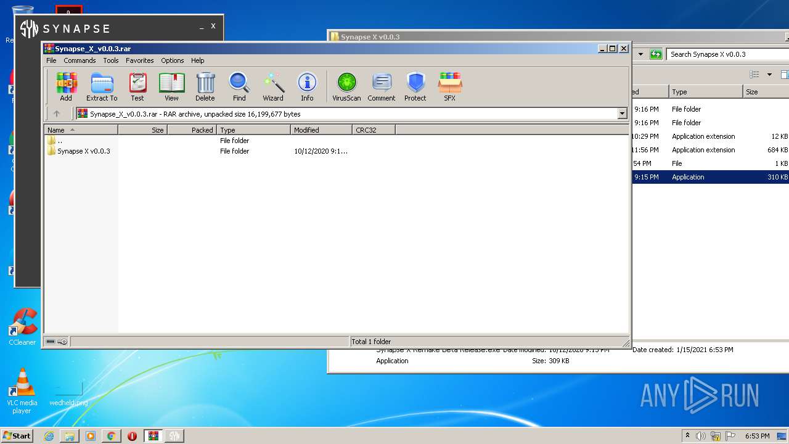This screenshot has height=444, width=789.
Task: Click the Delete trash can icon
Action: click(x=205, y=86)
